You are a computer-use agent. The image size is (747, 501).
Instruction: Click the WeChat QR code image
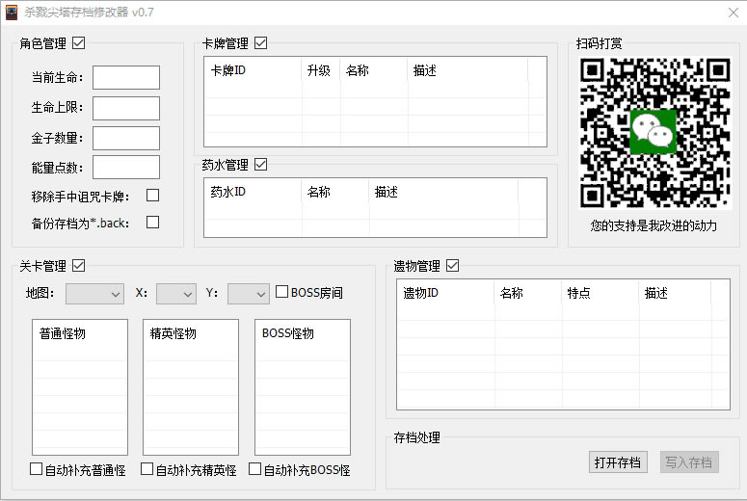coord(654,133)
